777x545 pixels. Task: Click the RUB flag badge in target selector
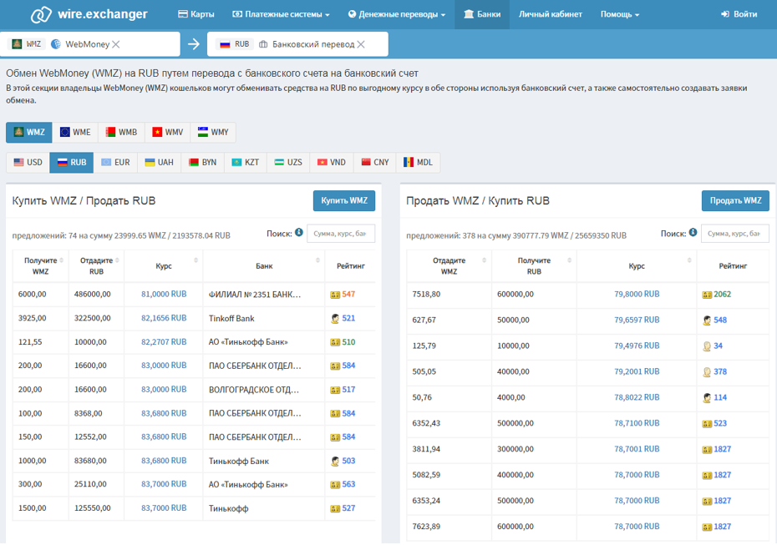235,44
